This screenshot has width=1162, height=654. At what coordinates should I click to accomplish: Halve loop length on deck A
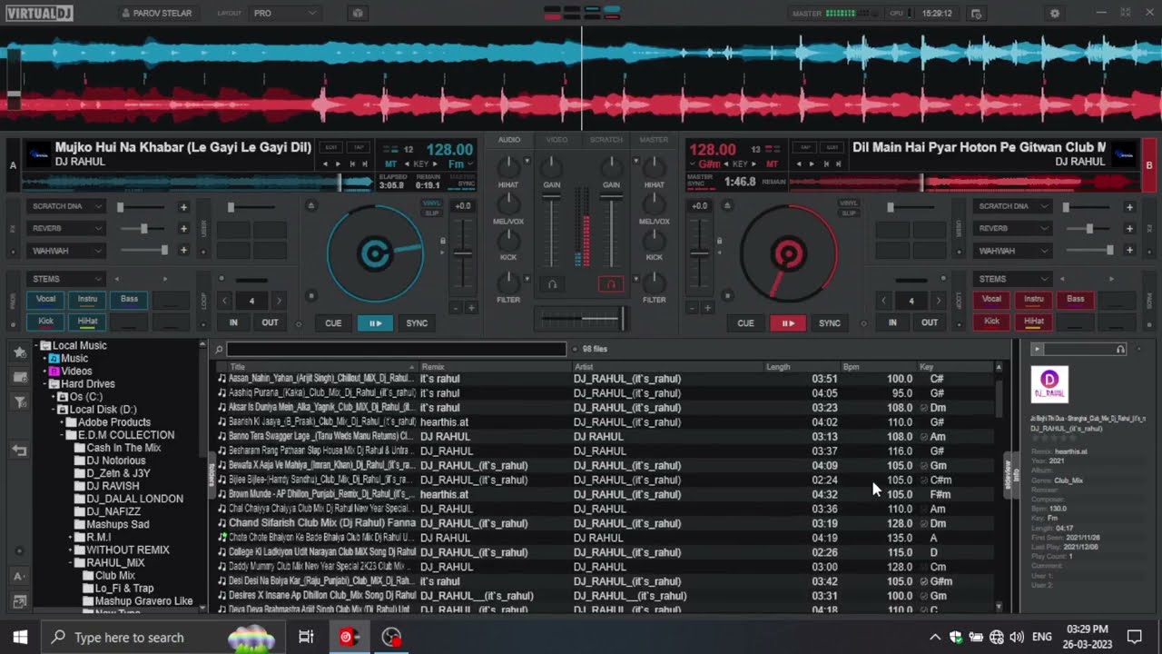[225, 301]
